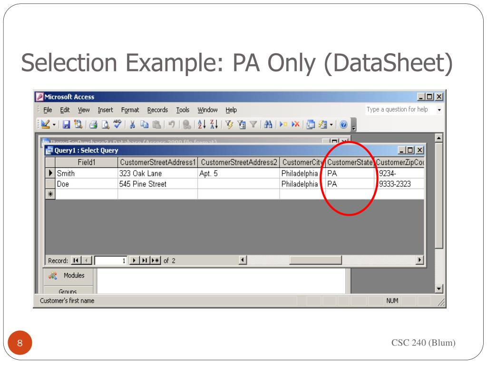
Task: Click the Delete Record toolbar icon
Action: click(x=295, y=125)
